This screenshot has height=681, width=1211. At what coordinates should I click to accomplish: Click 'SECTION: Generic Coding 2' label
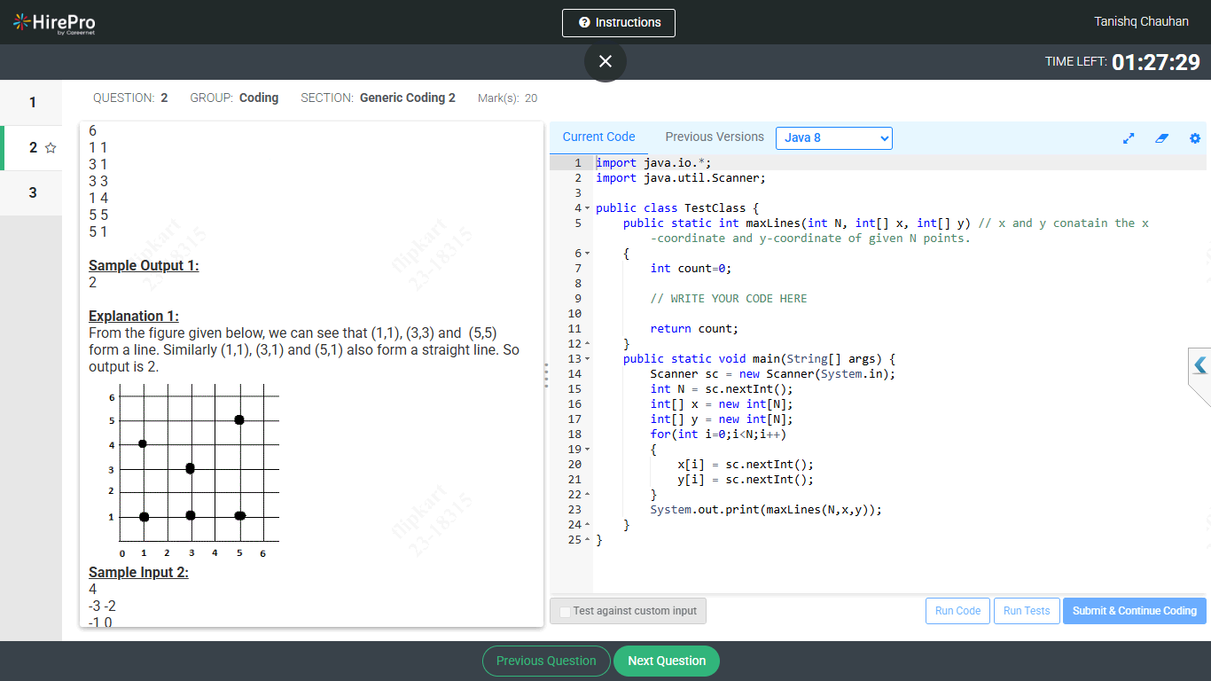click(378, 98)
